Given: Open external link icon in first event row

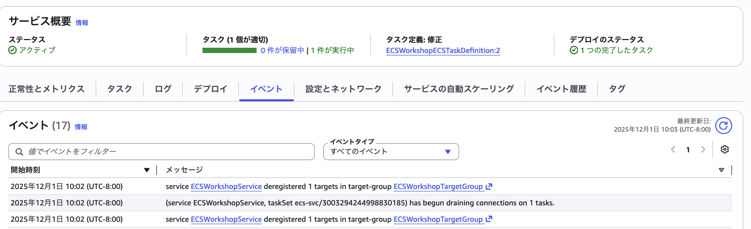Looking at the screenshot, I should click(x=489, y=187).
